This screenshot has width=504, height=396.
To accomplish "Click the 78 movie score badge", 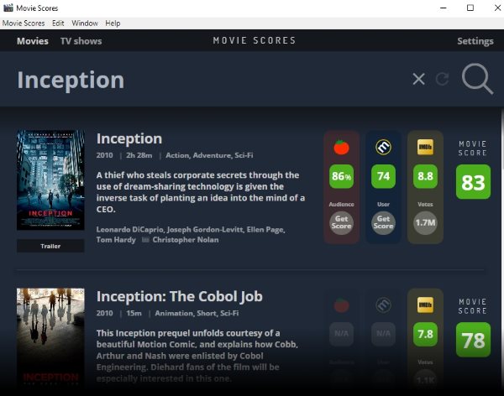I will click(x=473, y=340).
